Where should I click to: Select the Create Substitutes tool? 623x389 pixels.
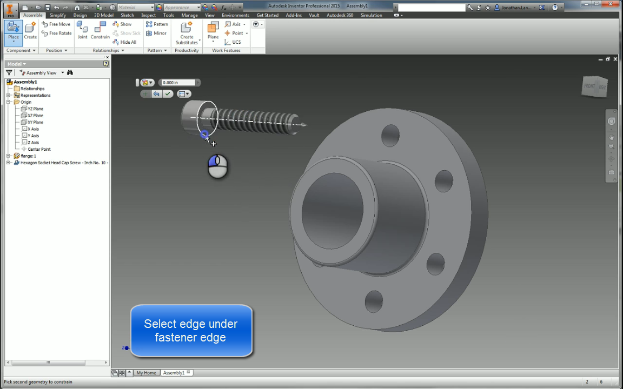[187, 33]
